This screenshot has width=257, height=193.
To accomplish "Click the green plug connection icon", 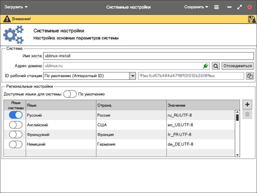I will (x=206, y=66).
